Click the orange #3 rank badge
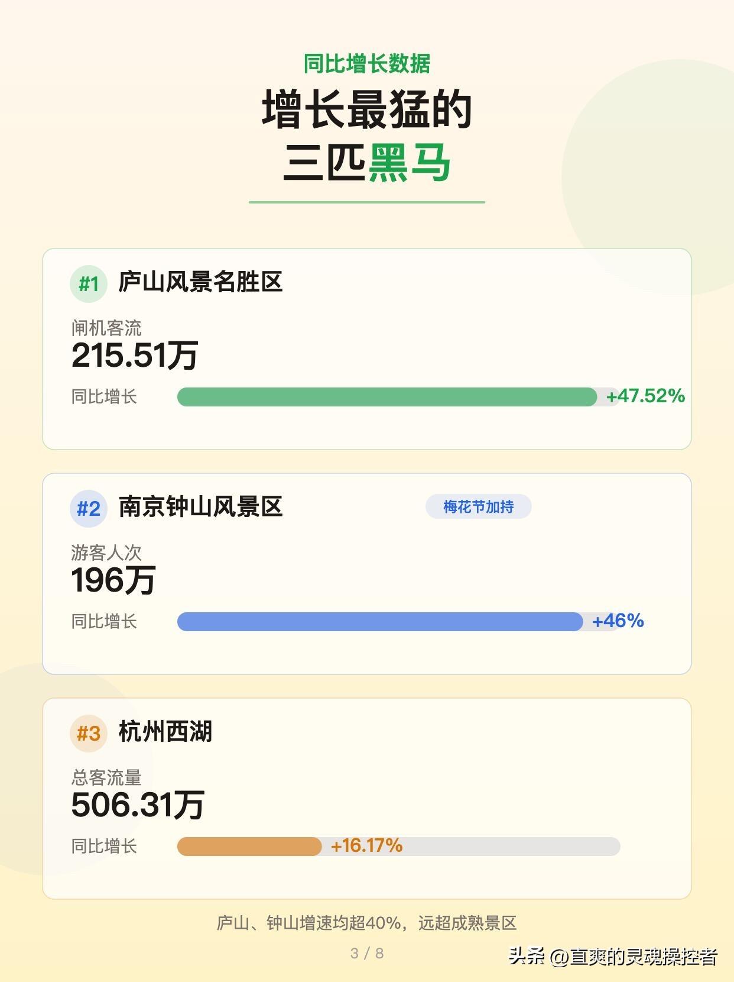734x982 pixels. point(89,734)
